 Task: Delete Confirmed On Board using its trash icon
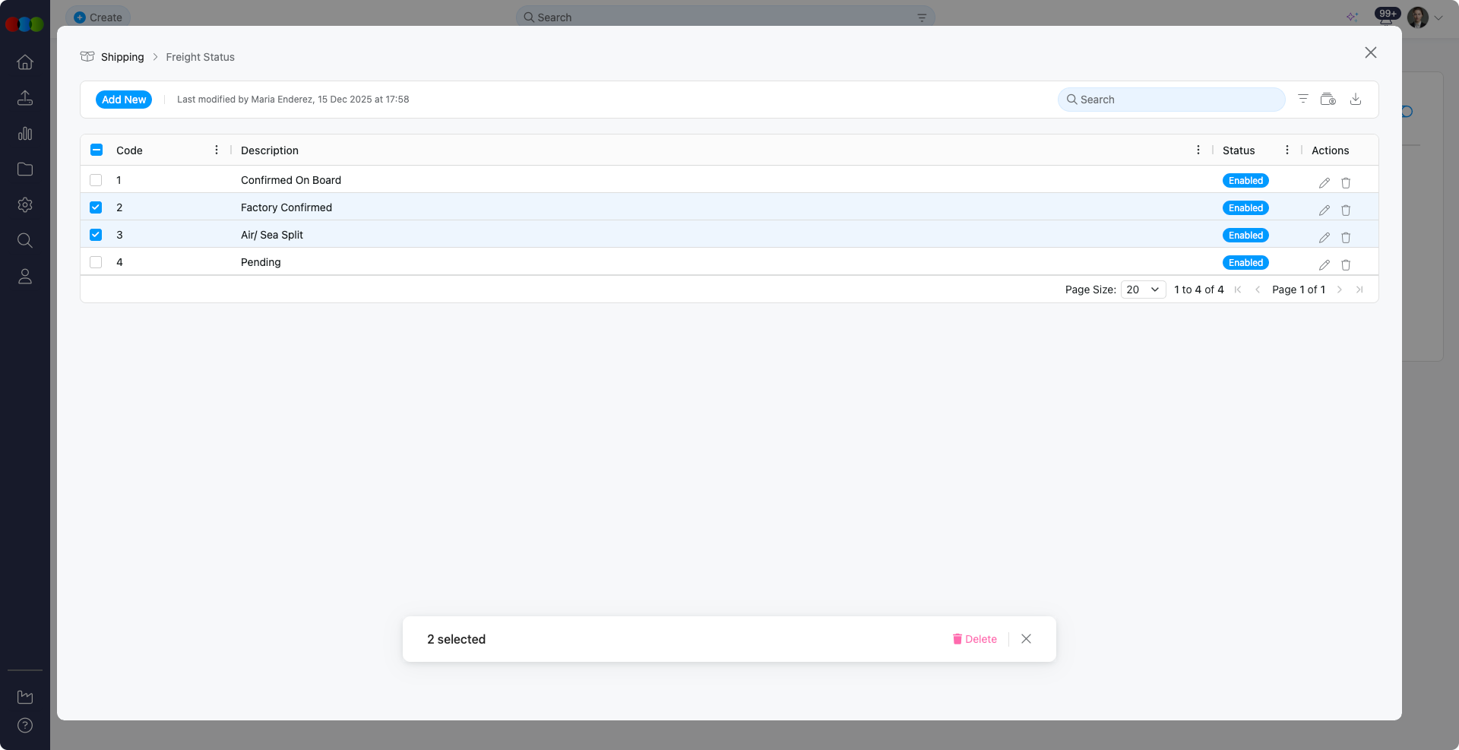click(1346, 182)
